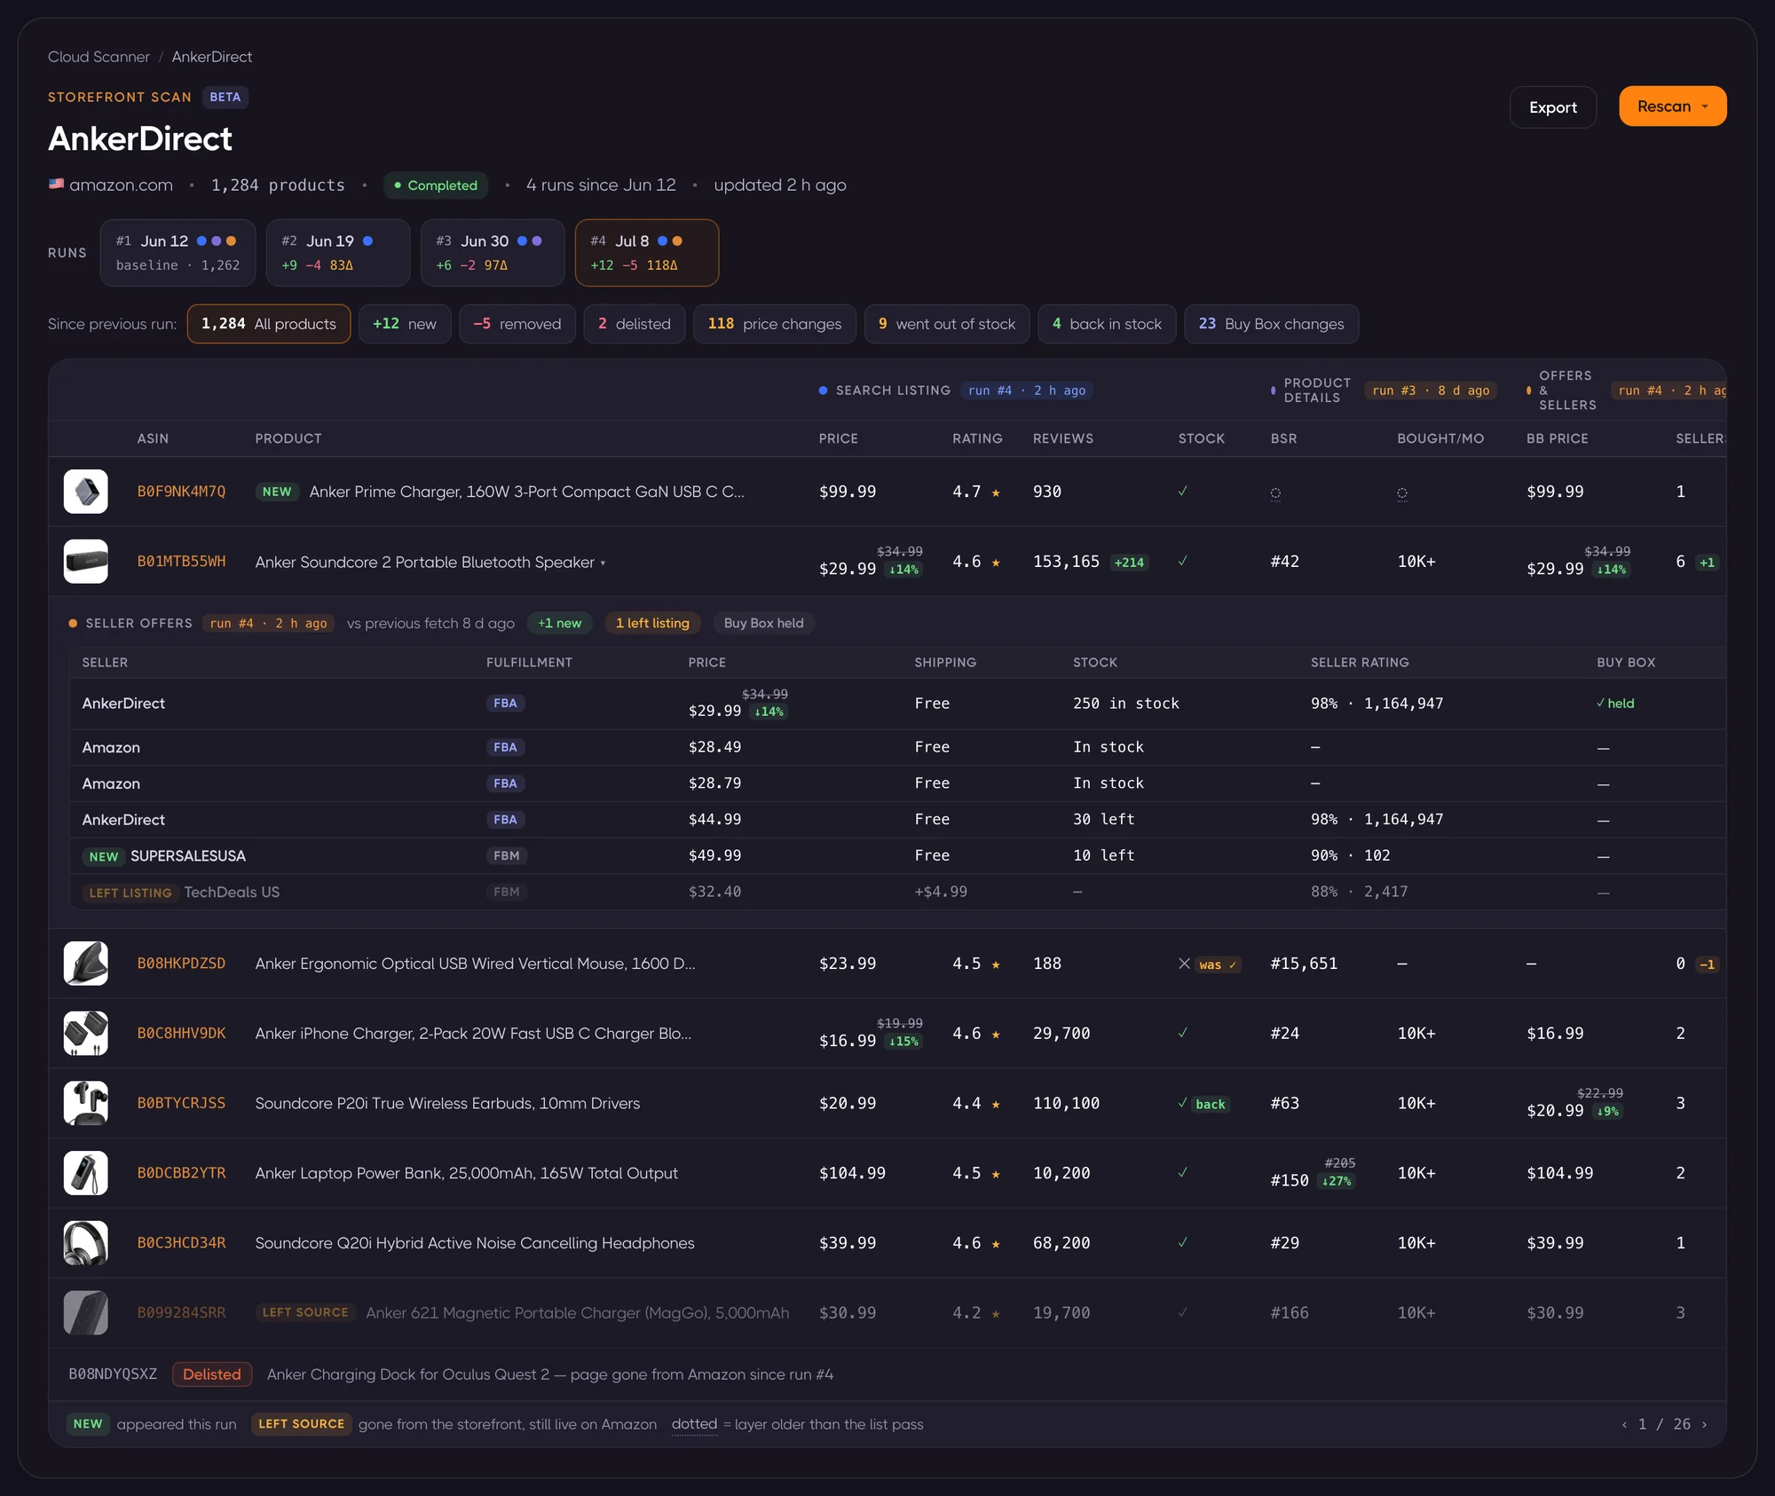The image size is (1775, 1496).
Task: Open ASIN B0F9NK4M7Q link
Action: click(x=181, y=492)
